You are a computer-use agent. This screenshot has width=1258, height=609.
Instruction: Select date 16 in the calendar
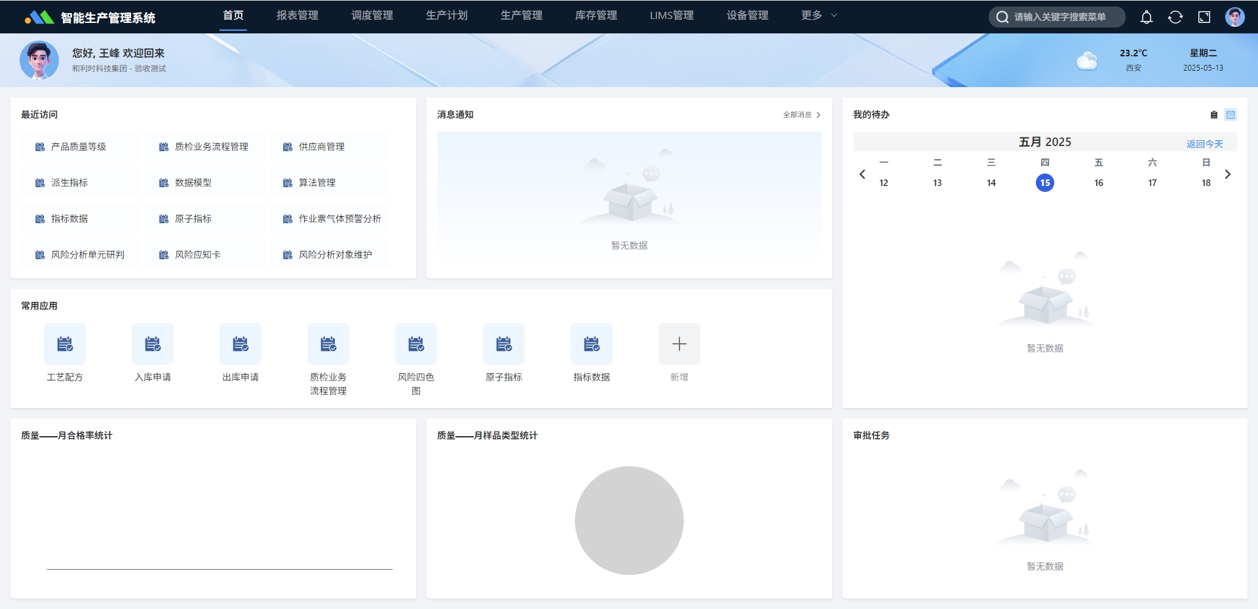point(1098,183)
